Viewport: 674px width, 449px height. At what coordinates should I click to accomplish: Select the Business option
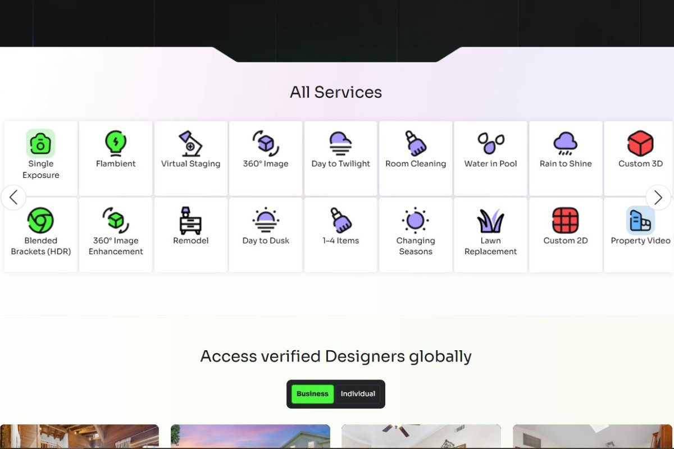point(313,394)
